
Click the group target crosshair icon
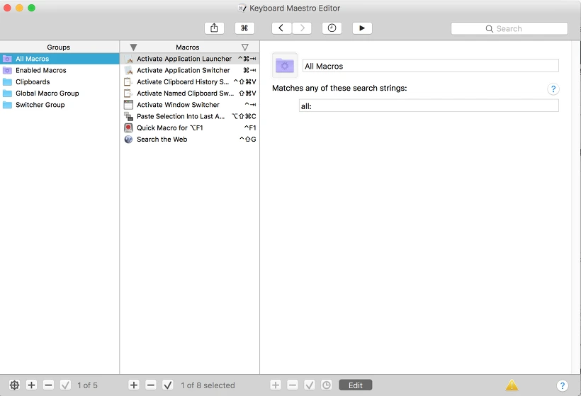(x=14, y=385)
